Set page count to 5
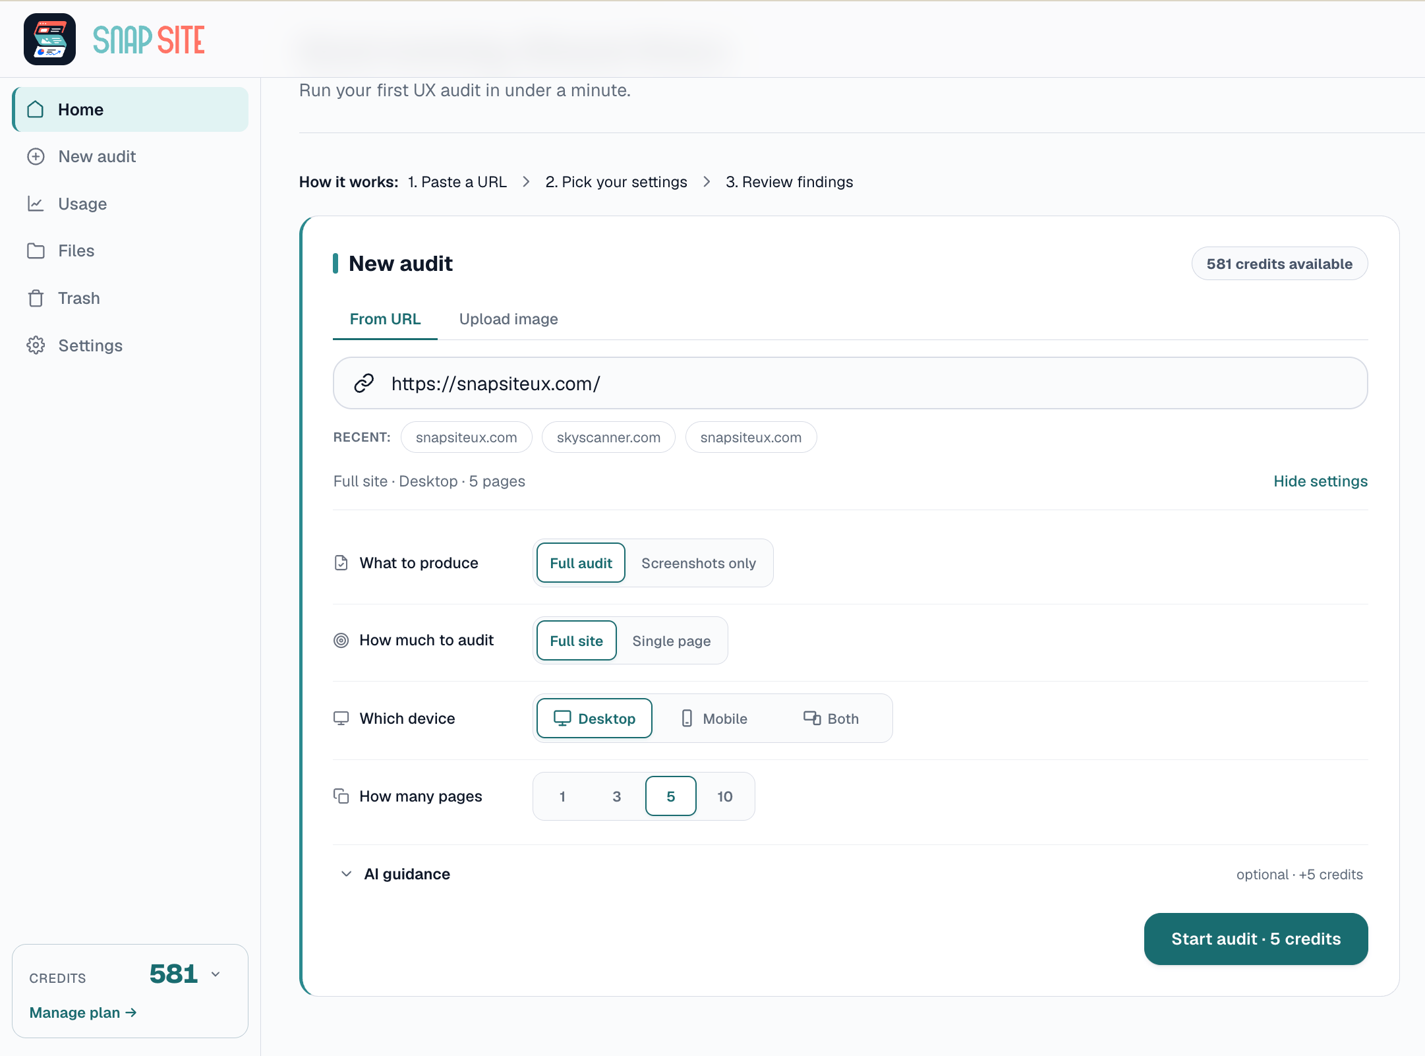The width and height of the screenshot is (1425, 1056). pyautogui.click(x=670, y=796)
